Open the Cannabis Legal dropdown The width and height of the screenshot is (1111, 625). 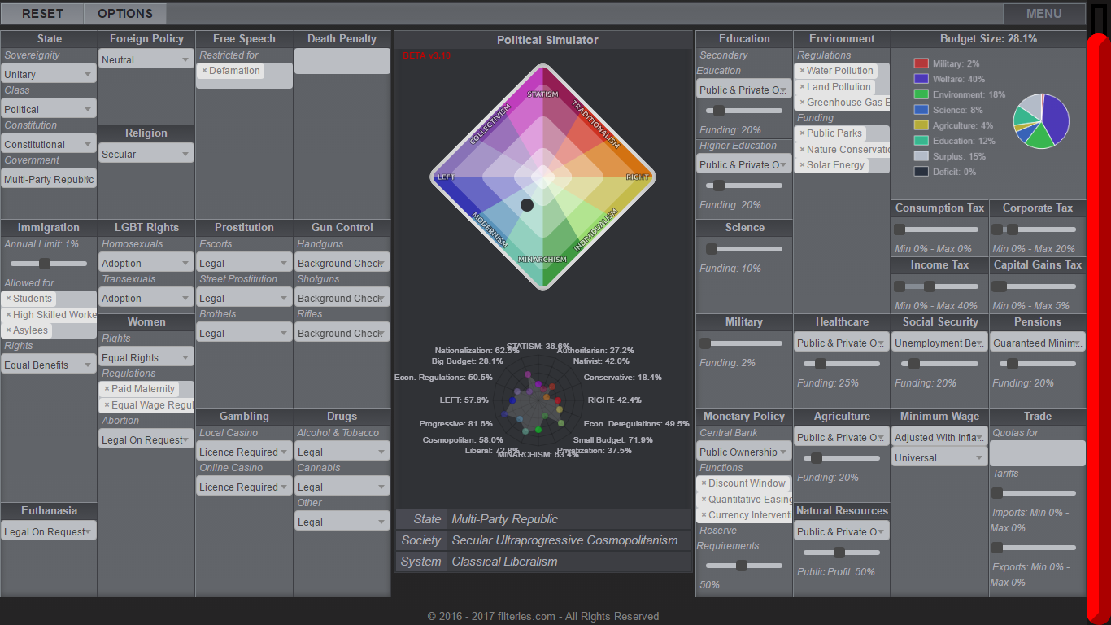[x=342, y=487]
